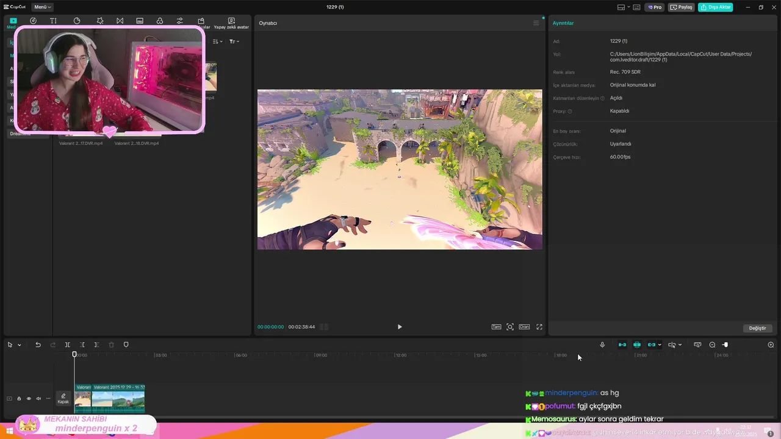Open the Windows Start button
Viewport: 781px width, 439px height.
pos(9,431)
